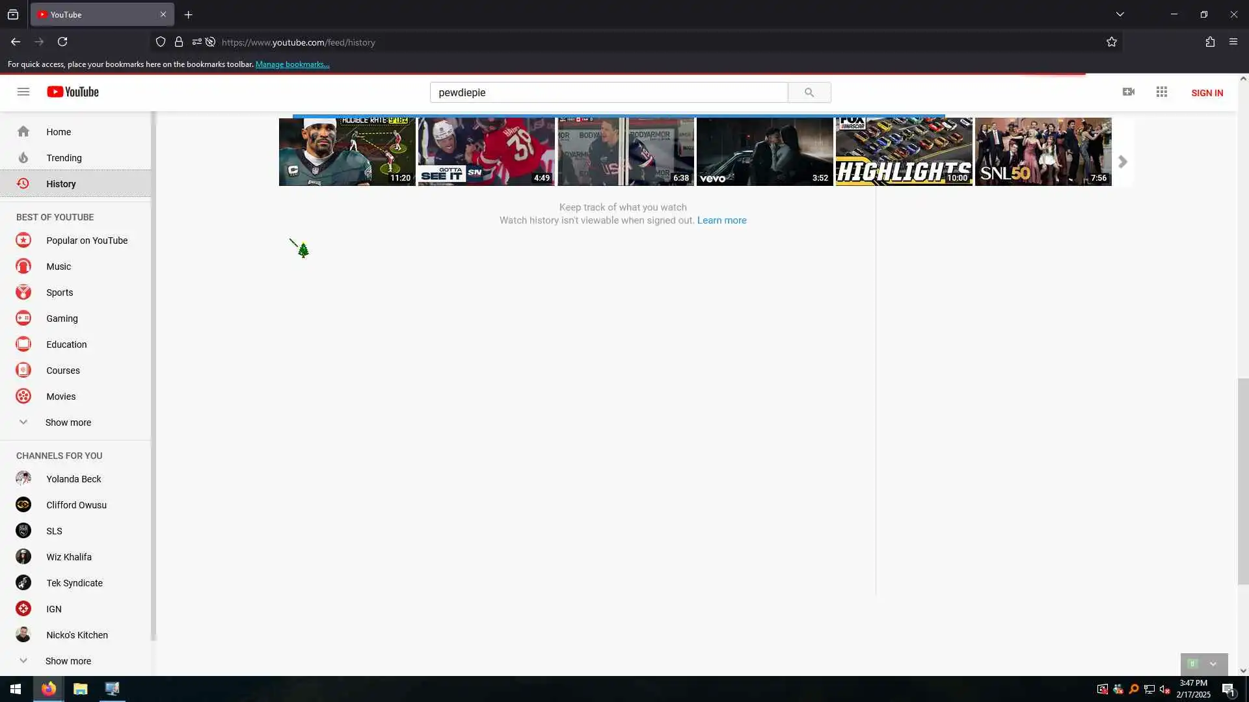Open the NASCAR Highlights video thumbnail
Screen dimensions: 1249x702
pos(904,151)
